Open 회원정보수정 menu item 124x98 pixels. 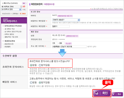(9, 44)
